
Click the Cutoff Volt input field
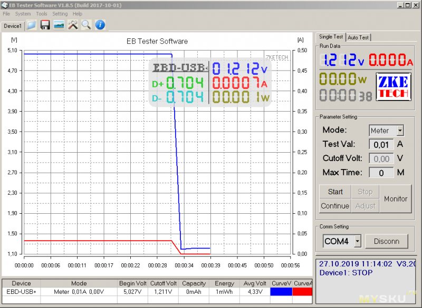381,158
